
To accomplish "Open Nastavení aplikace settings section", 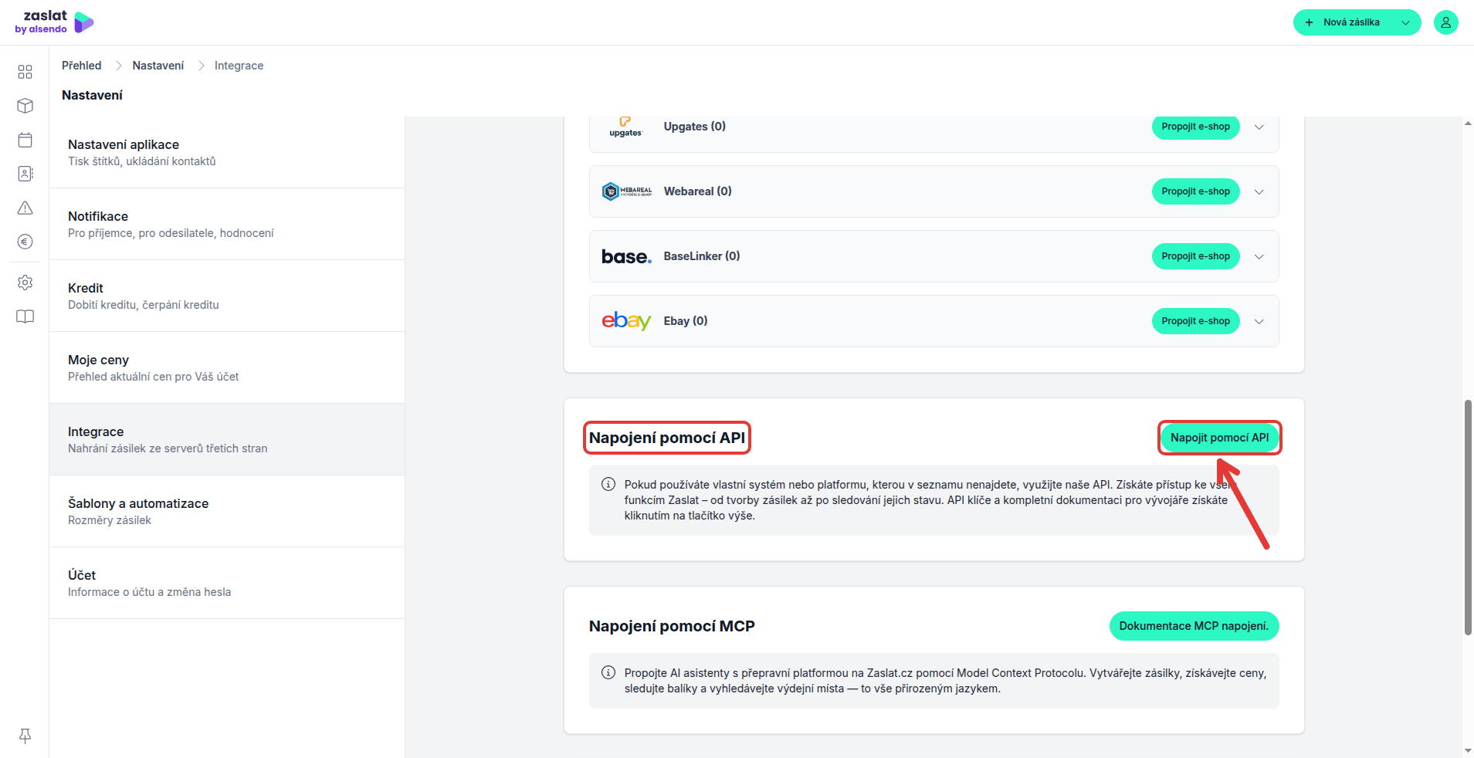I will tap(227, 152).
